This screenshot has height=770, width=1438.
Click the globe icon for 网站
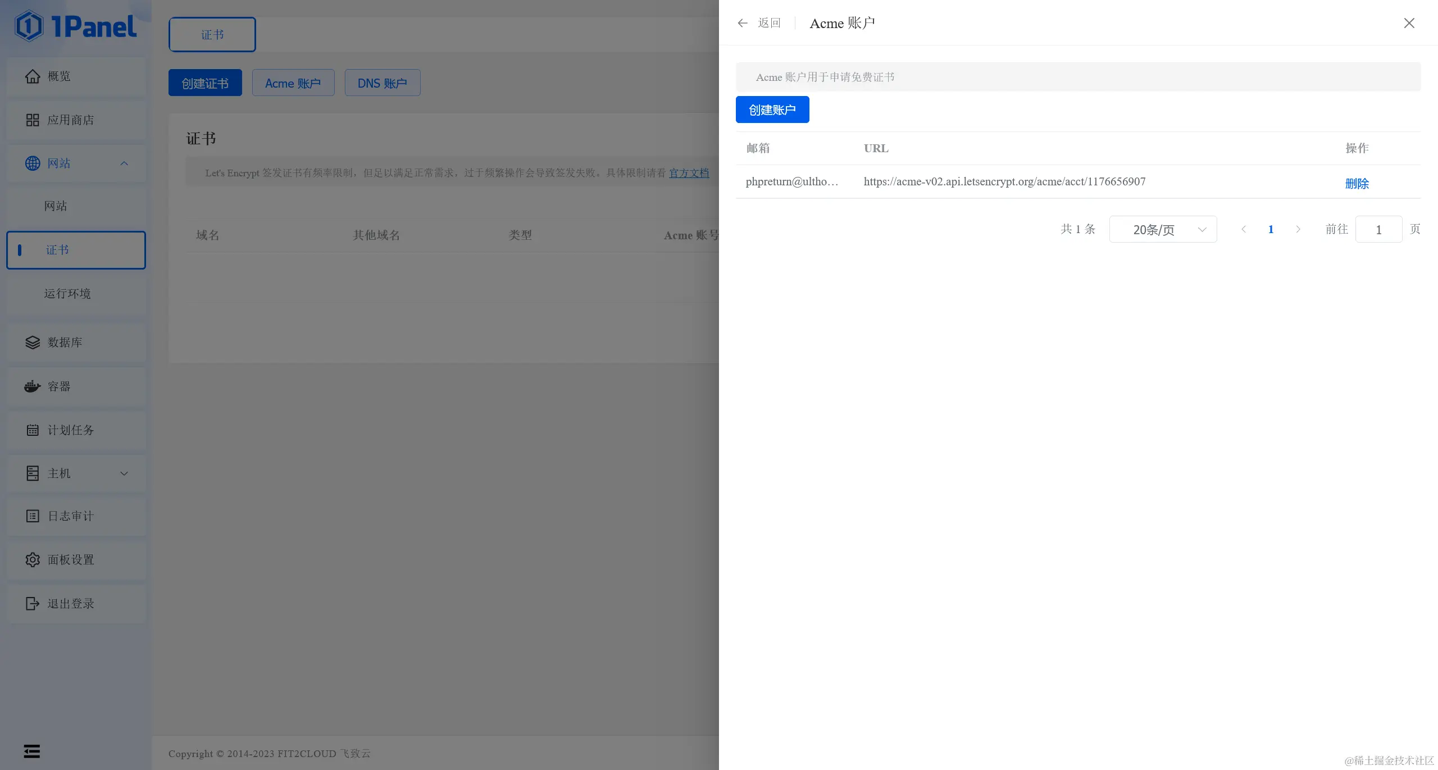tap(33, 163)
